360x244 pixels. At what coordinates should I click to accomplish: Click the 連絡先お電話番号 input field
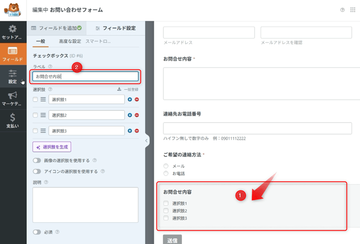click(x=258, y=128)
